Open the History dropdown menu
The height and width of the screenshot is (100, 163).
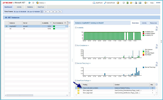[41, 3]
